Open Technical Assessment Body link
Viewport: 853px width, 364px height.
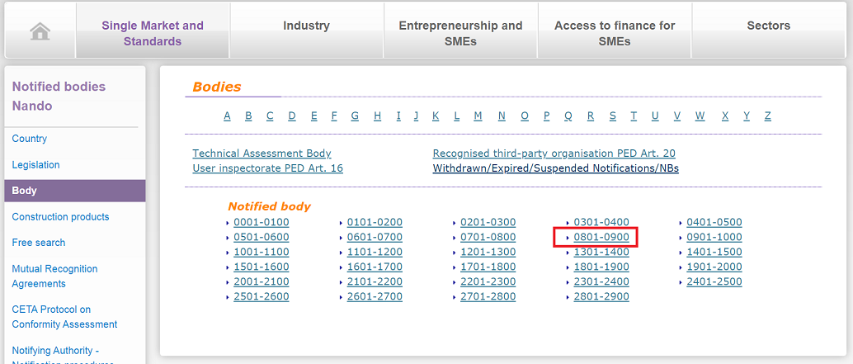262,154
